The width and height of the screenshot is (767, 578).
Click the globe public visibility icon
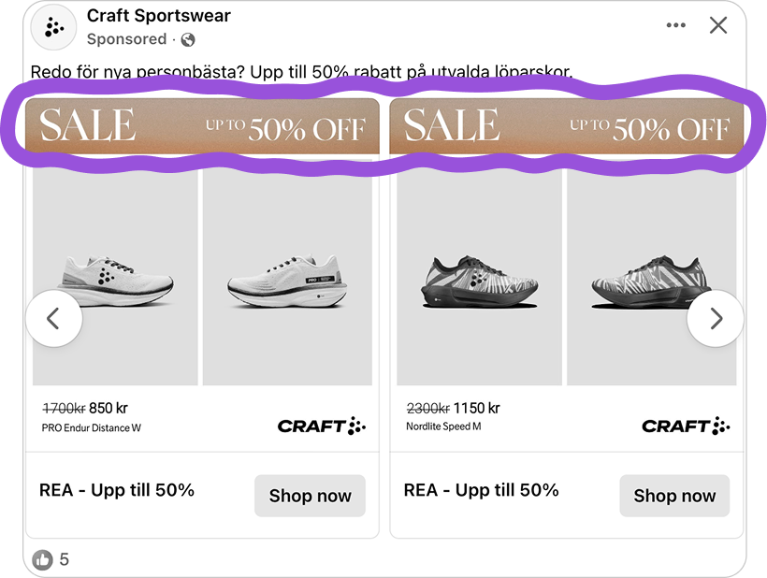[188, 39]
